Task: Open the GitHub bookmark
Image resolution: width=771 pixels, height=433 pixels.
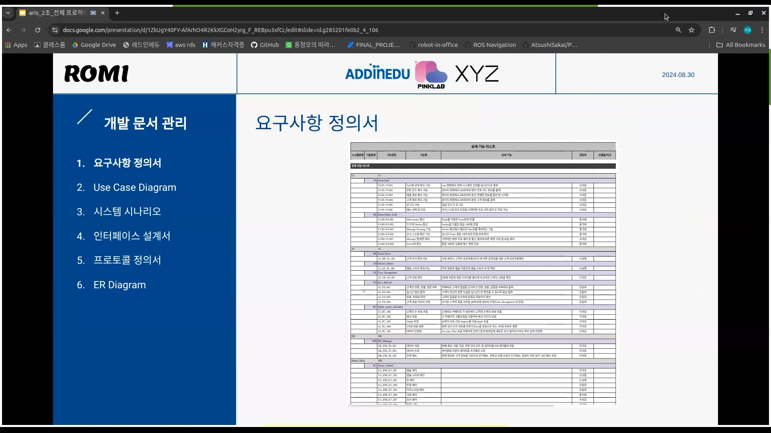Action: click(265, 45)
